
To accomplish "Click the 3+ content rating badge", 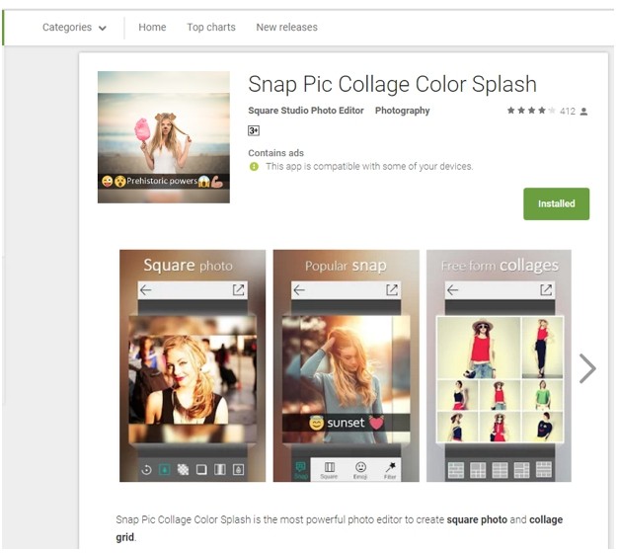I will point(254,130).
